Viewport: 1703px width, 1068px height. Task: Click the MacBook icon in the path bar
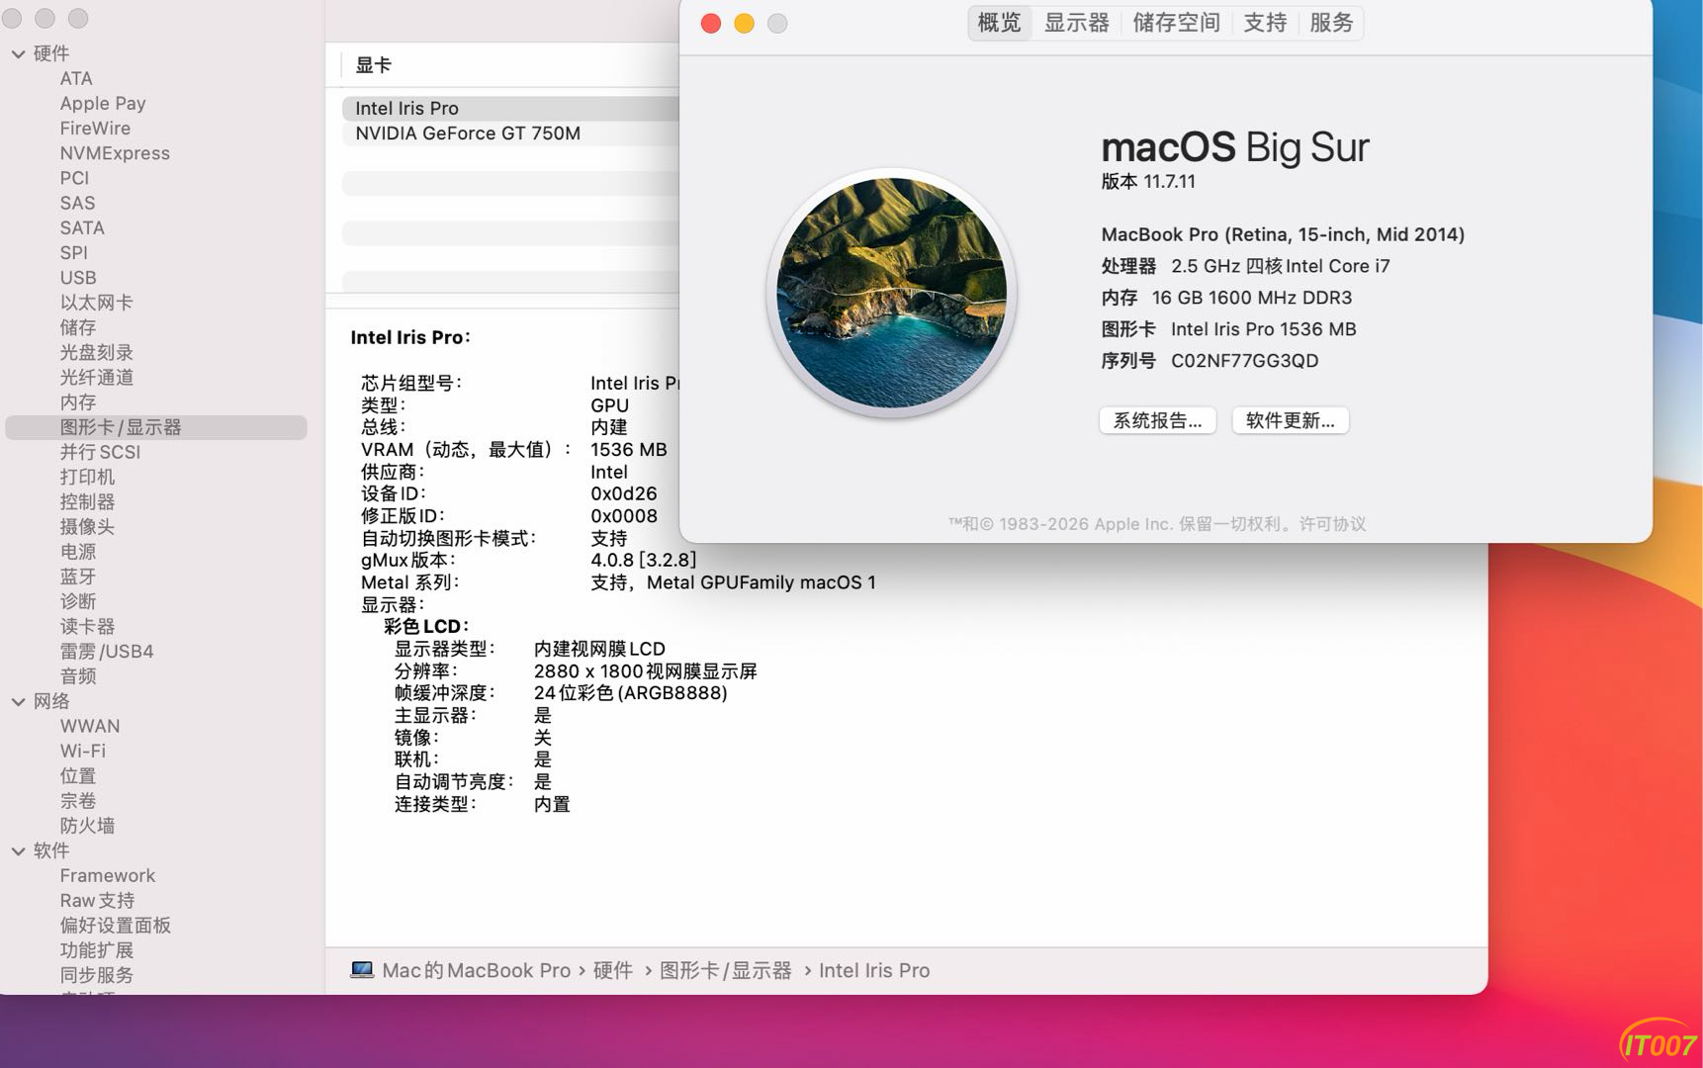click(362, 970)
